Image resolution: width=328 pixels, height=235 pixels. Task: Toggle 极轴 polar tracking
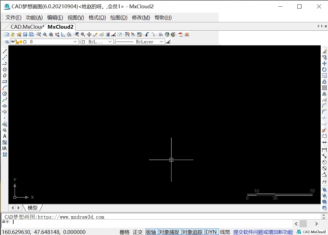pos(151,232)
